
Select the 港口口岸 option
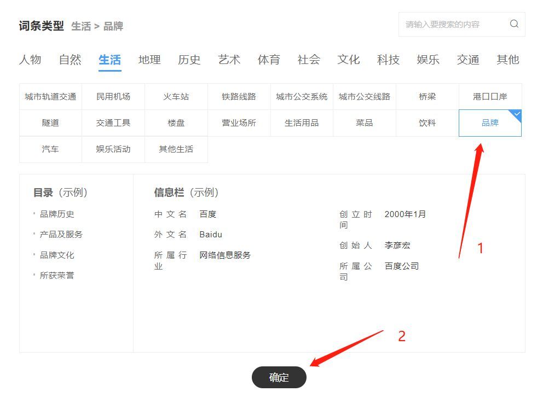pos(490,97)
